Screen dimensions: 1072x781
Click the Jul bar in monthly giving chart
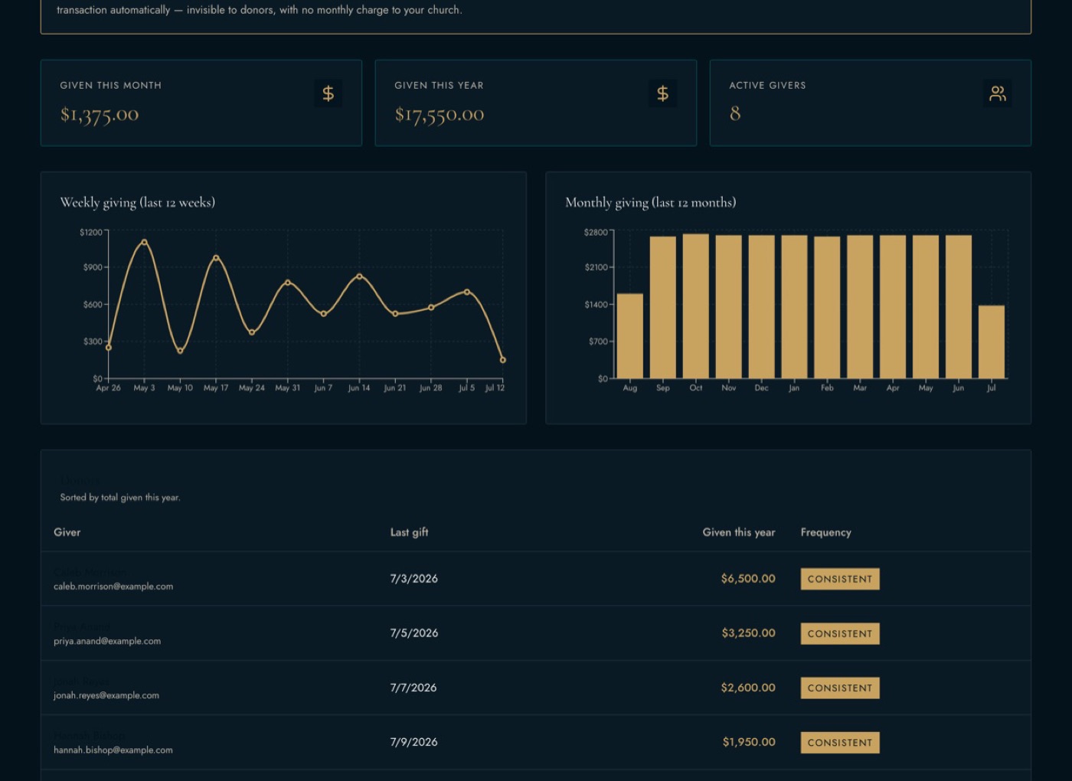click(992, 341)
